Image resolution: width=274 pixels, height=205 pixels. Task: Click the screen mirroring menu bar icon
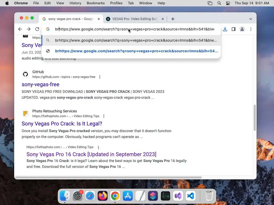point(210,3)
